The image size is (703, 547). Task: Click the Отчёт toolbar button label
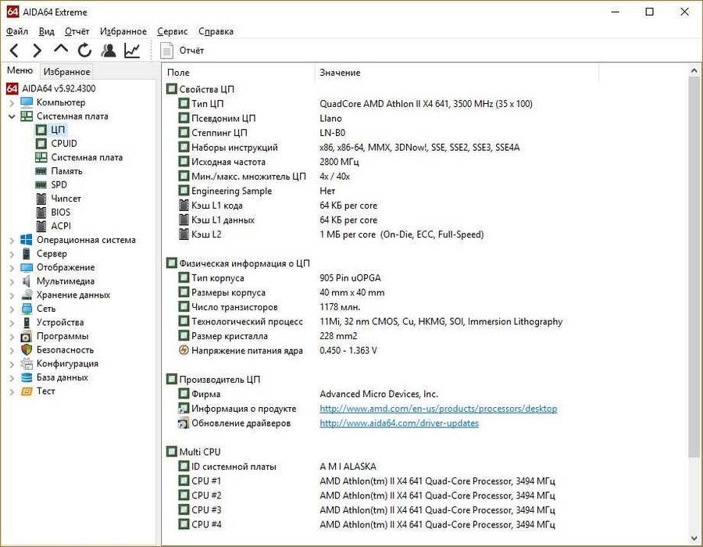(x=191, y=51)
